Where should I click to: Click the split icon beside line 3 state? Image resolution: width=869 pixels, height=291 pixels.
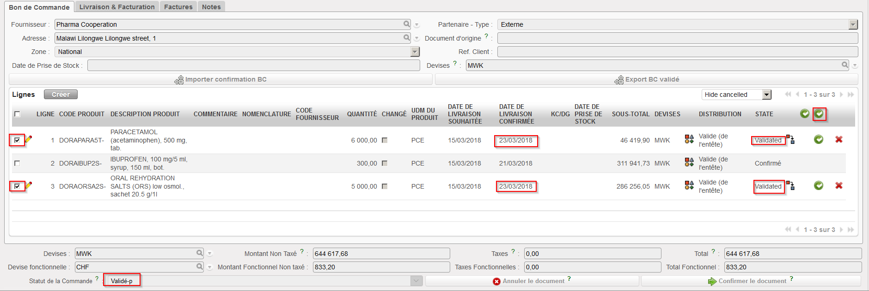click(791, 185)
